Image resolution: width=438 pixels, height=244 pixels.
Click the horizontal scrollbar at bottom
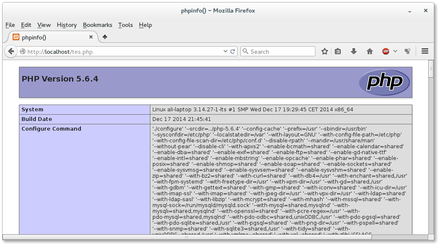point(187,237)
